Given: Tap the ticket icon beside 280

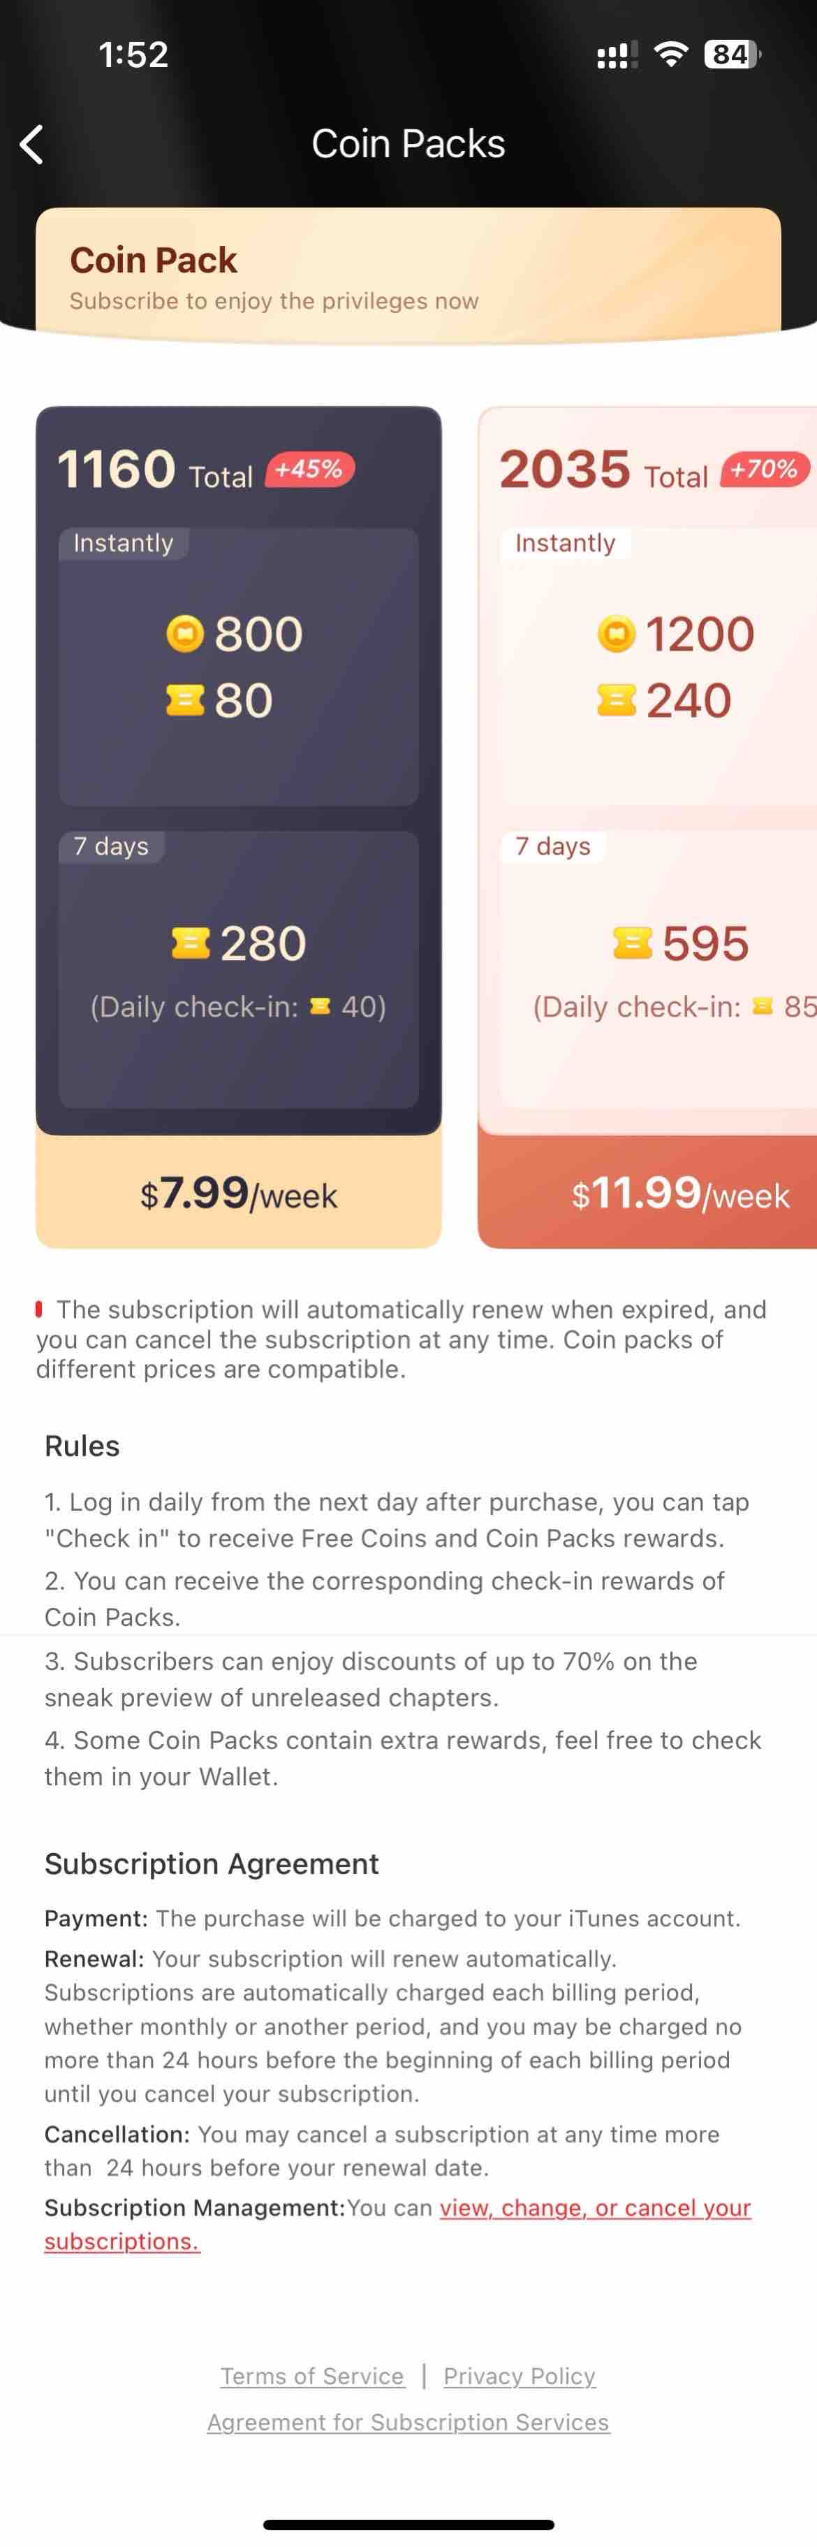Looking at the screenshot, I should point(191,942).
